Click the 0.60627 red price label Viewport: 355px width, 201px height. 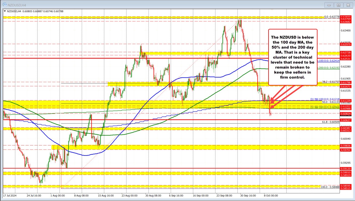click(x=346, y=120)
